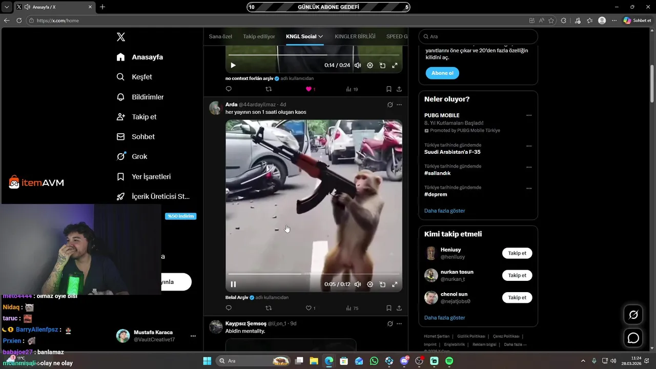Share Arda's post

399,308
